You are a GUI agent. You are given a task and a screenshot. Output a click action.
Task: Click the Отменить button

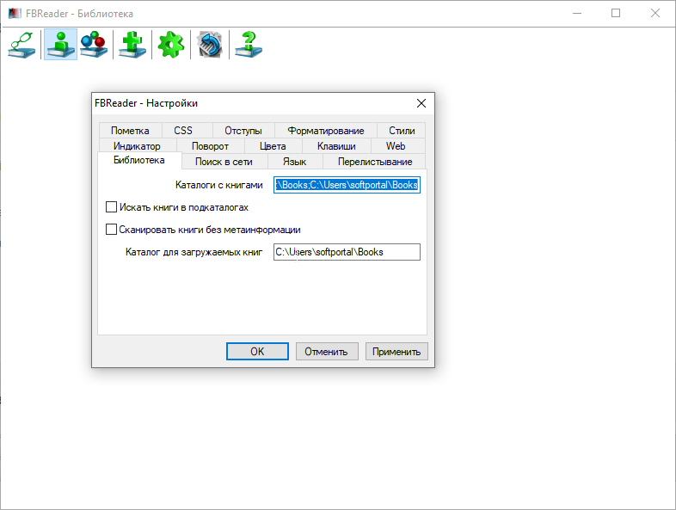coord(327,352)
